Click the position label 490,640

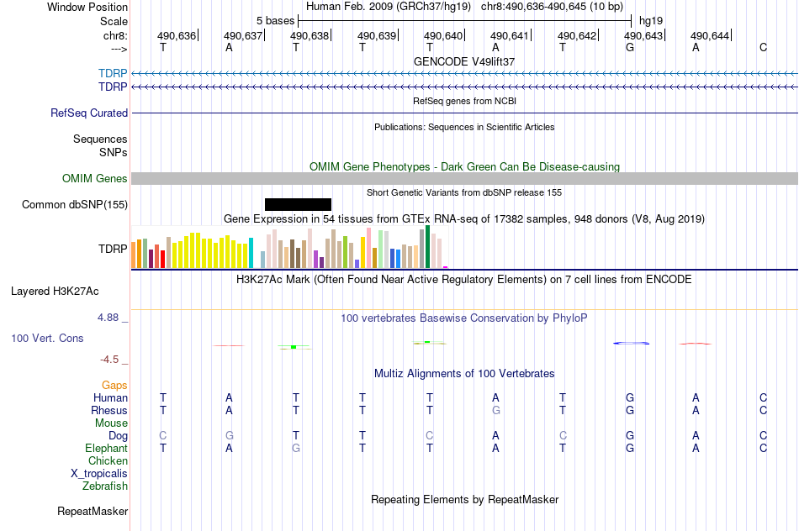[x=442, y=35]
